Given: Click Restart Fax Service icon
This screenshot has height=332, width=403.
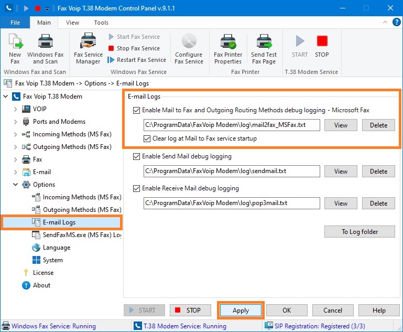Looking at the screenshot, I should click(x=111, y=60).
